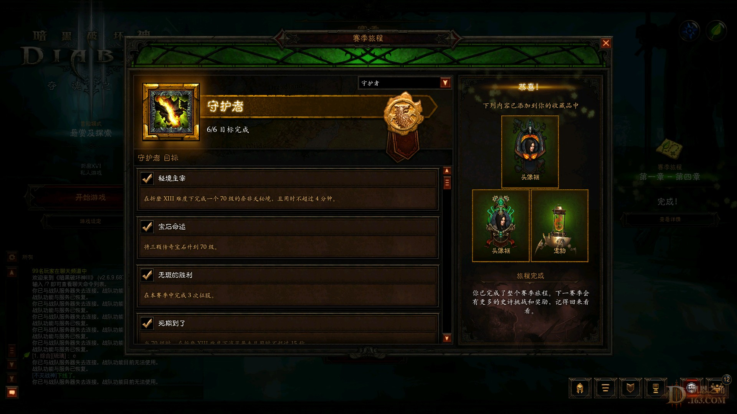The image size is (737, 414).
Task: Click the blue compass icon top right
Action: (x=689, y=30)
